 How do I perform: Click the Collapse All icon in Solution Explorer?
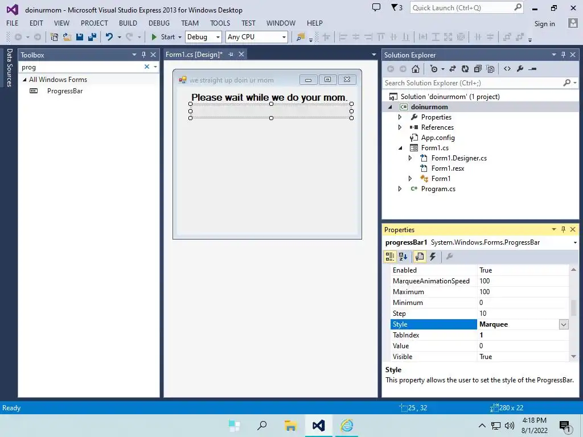coord(478,69)
